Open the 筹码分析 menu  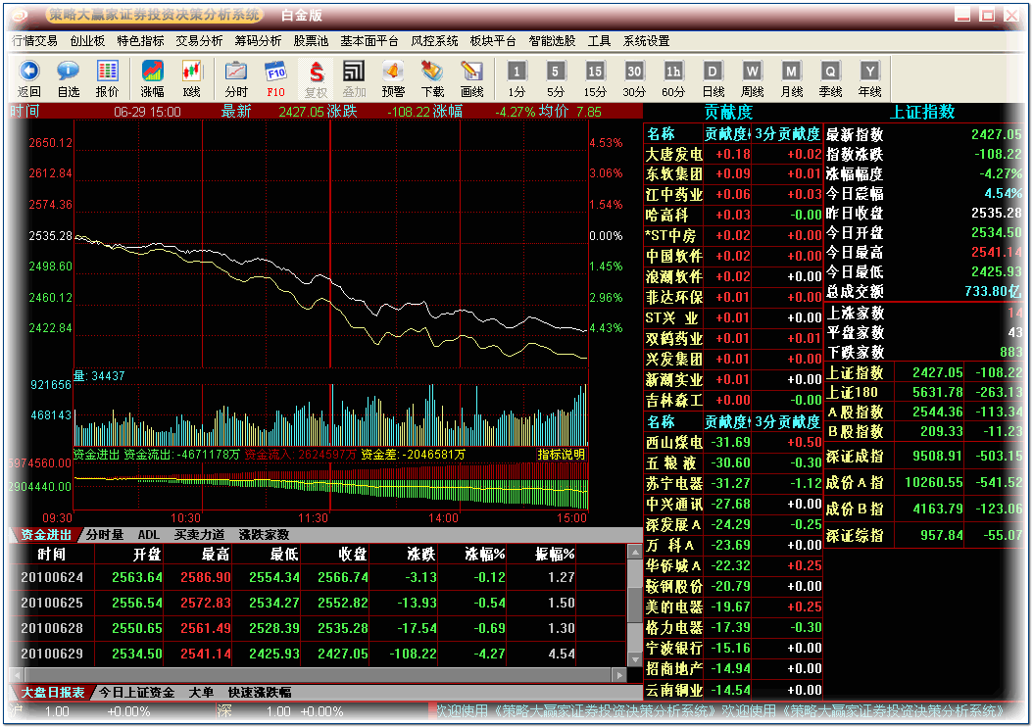point(259,41)
